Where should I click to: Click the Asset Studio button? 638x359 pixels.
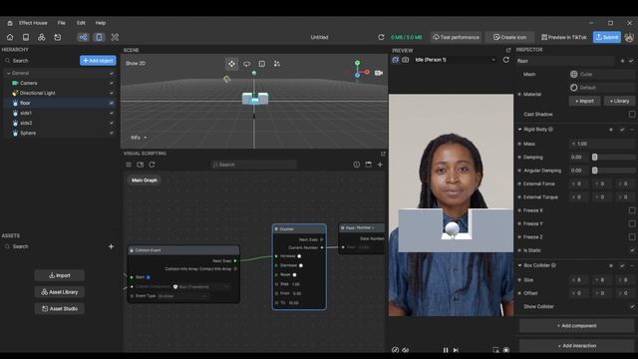[x=60, y=308]
